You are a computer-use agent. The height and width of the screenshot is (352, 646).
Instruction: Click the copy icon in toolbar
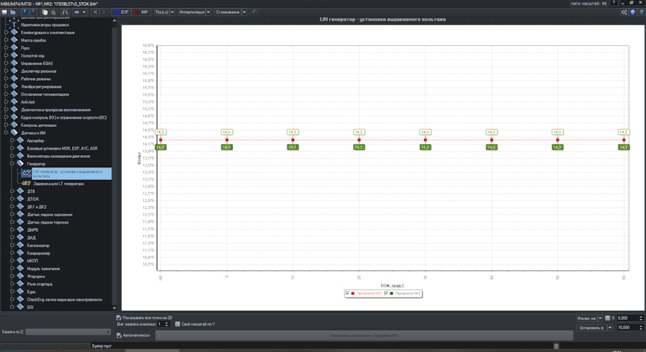[44, 12]
